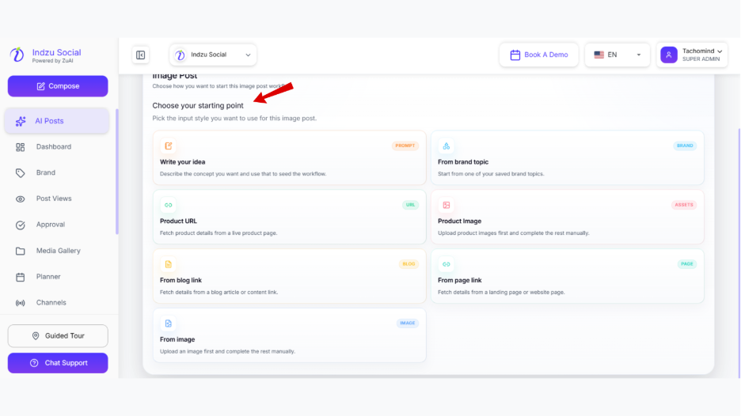Open Dashboard in the sidebar
The image size is (741, 416).
(57, 147)
